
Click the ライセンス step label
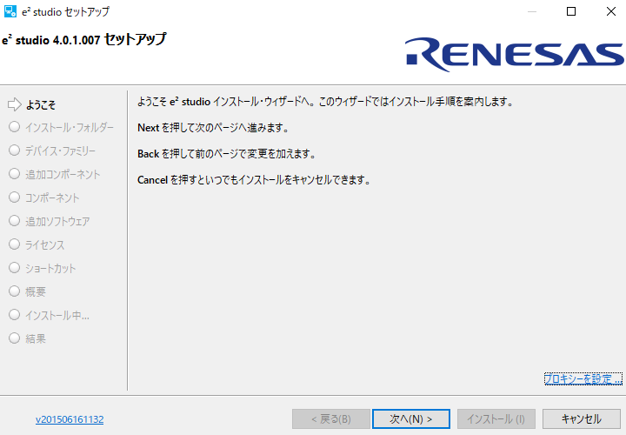[44, 244]
